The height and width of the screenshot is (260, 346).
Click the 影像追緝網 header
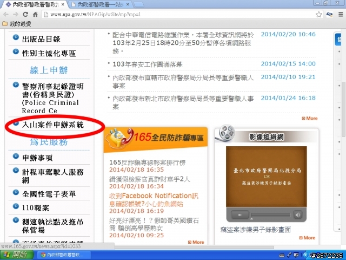(267, 137)
